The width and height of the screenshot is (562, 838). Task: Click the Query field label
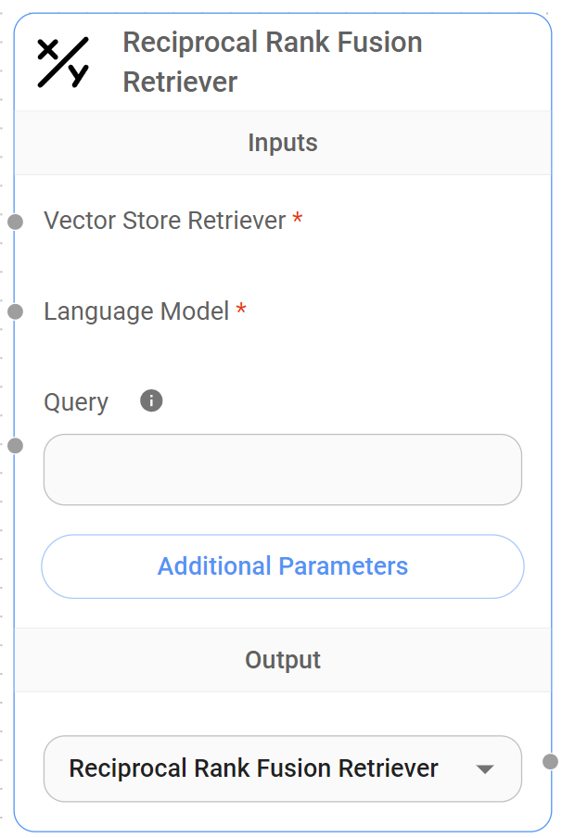coord(75,401)
